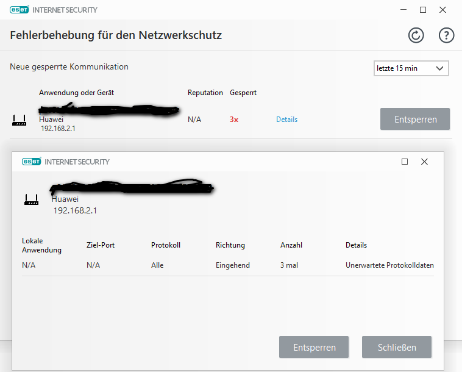This screenshot has height=372, width=462.
Task: Click the Richtung column header
Action: [x=230, y=245]
